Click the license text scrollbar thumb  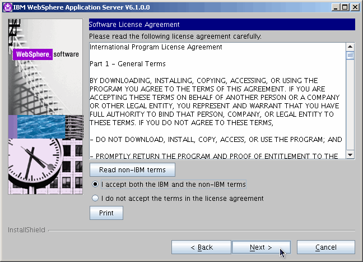pos(350,56)
